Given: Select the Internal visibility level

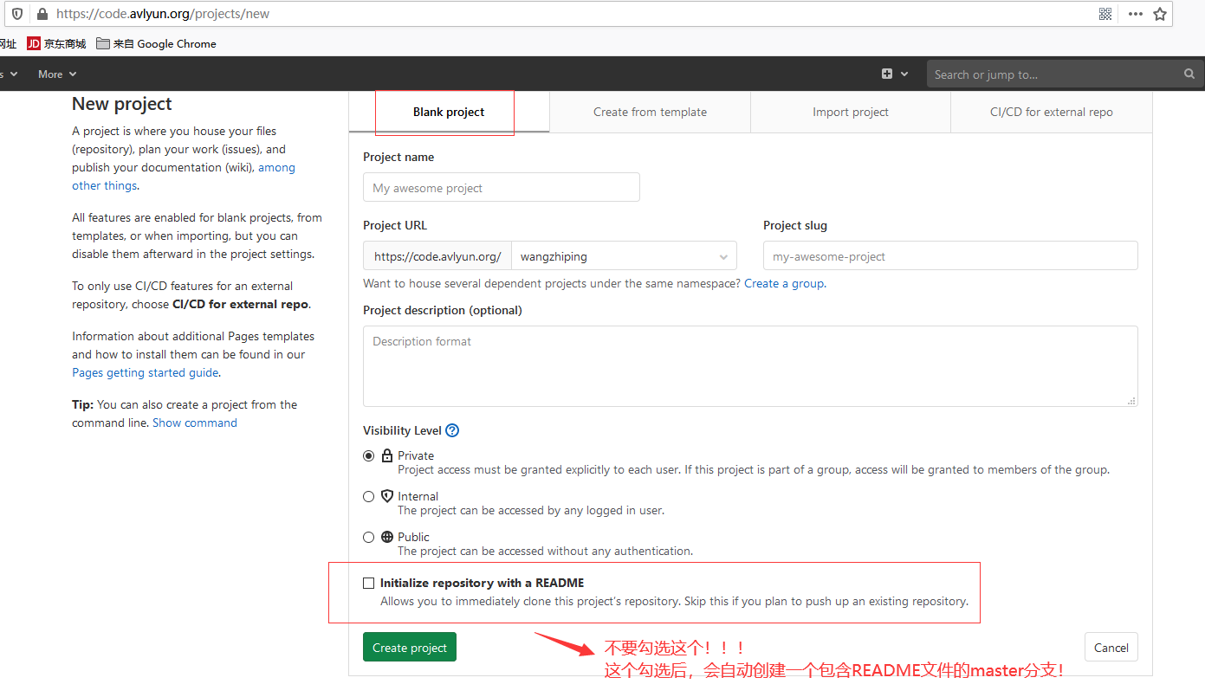Looking at the screenshot, I should 368,495.
